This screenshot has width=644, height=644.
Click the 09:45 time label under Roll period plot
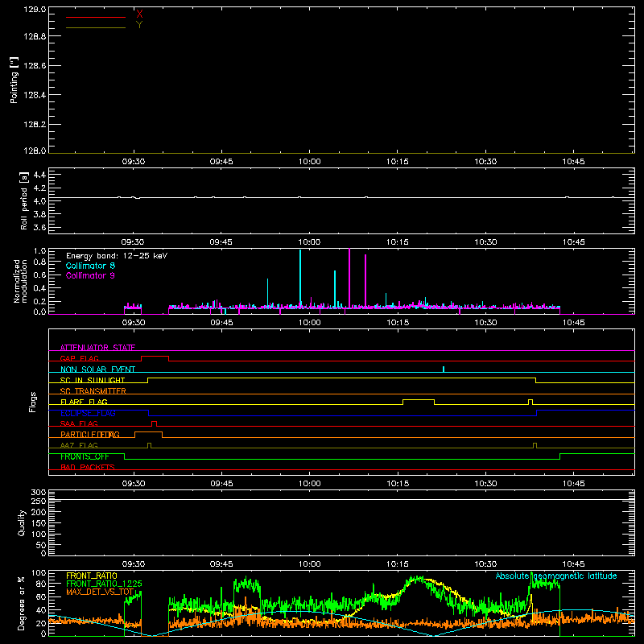pos(221,242)
